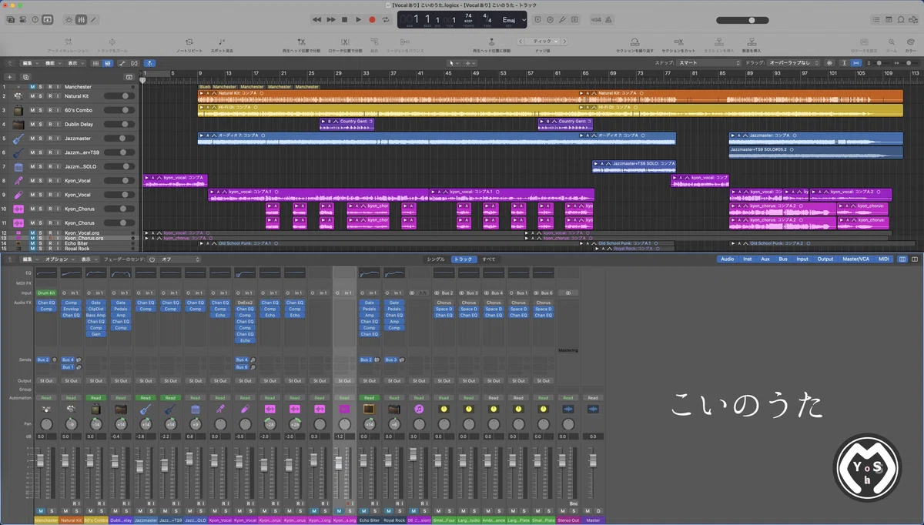
Task: Open the スナップ (Snap) smart dropdown
Action: [709, 62]
